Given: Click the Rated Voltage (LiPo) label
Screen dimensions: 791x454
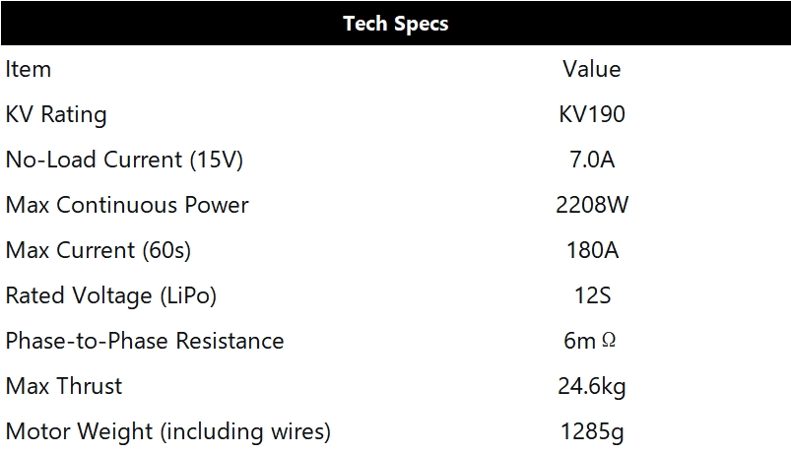Looking at the screenshot, I should click(110, 295).
